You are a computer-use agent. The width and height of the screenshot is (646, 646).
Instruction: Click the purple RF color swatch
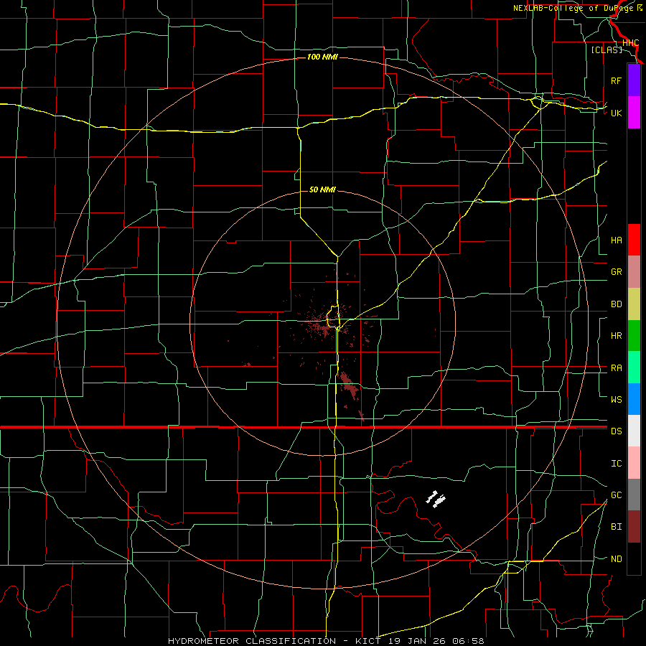point(634,80)
